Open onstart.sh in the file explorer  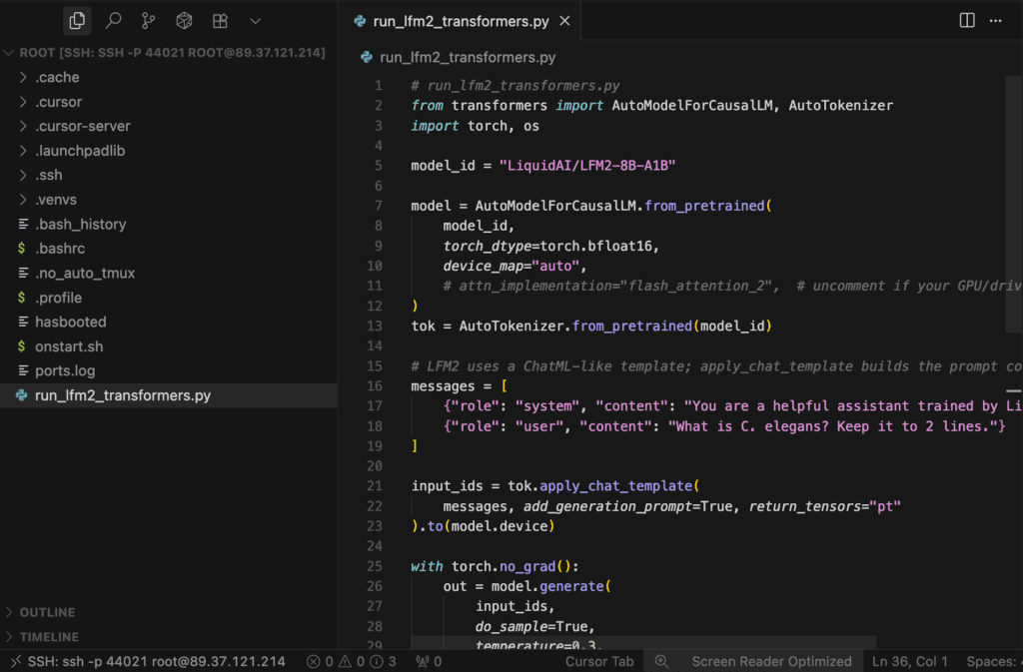pyautogui.click(x=69, y=346)
